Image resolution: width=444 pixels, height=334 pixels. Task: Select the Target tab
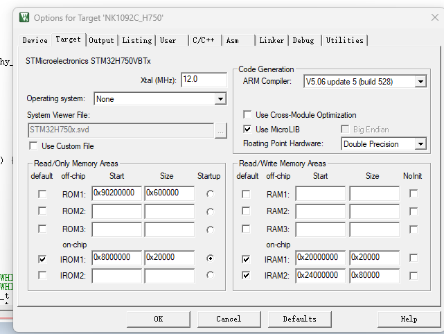[x=69, y=39]
